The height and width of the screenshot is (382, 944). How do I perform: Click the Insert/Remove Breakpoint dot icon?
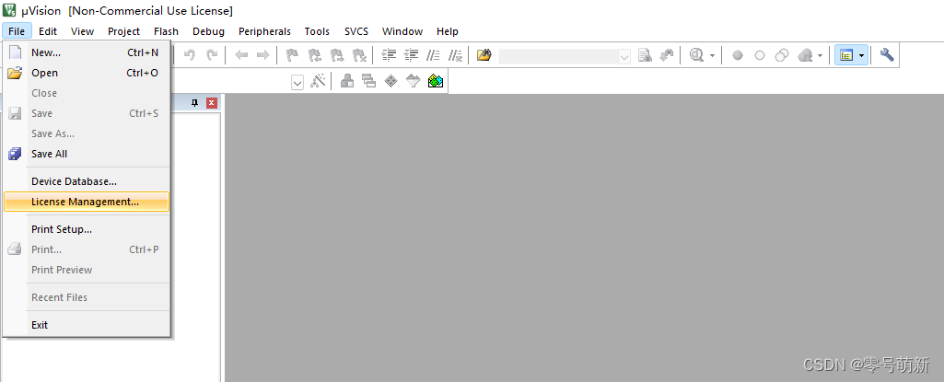pos(738,55)
